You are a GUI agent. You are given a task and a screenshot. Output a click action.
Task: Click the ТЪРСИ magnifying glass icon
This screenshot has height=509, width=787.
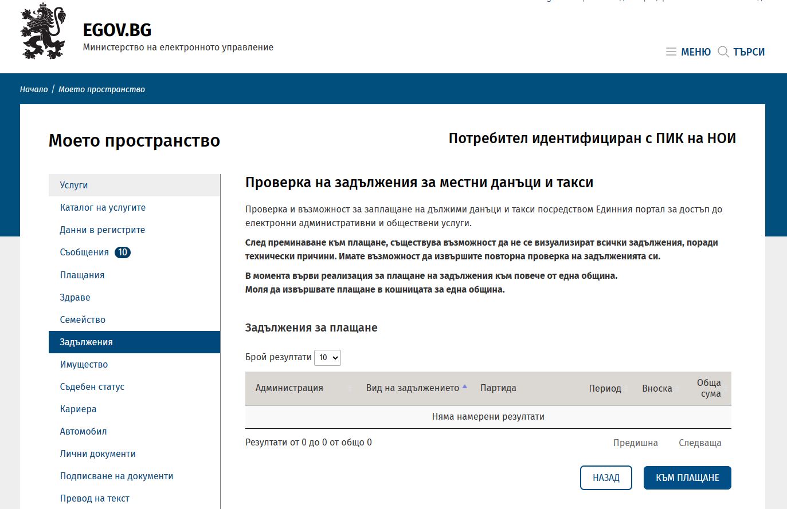pyautogui.click(x=723, y=52)
